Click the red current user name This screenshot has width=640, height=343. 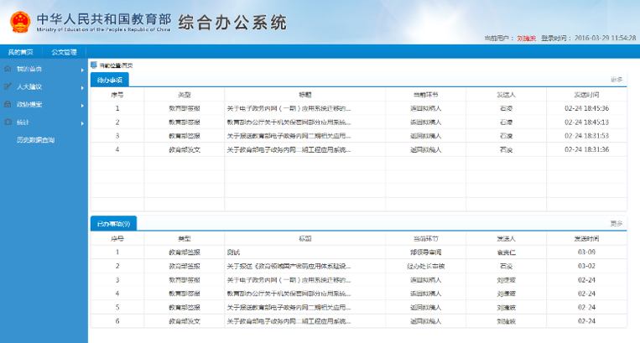[x=527, y=39]
